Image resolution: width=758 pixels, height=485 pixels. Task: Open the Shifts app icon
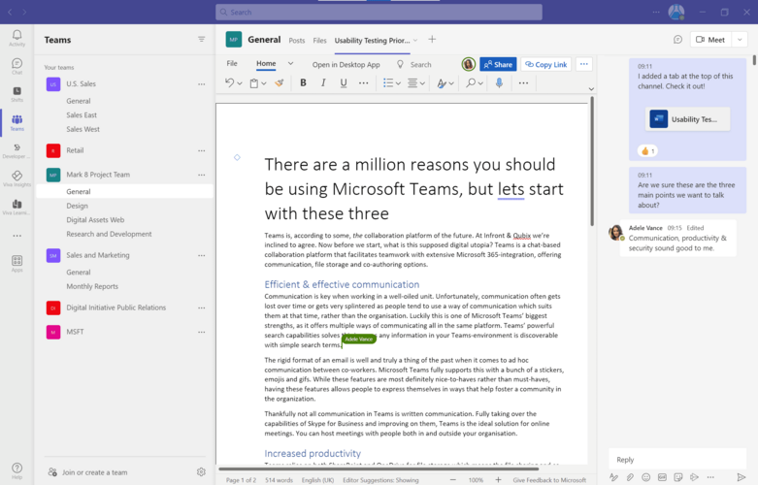(16, 94)
